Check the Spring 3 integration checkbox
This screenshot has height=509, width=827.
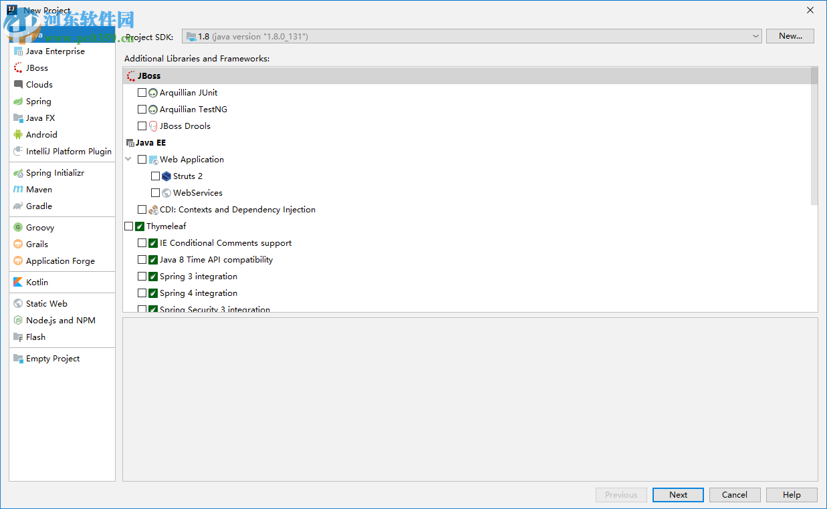coord(142,277)
